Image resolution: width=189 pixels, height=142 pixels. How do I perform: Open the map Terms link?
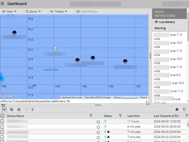[144, 98]
